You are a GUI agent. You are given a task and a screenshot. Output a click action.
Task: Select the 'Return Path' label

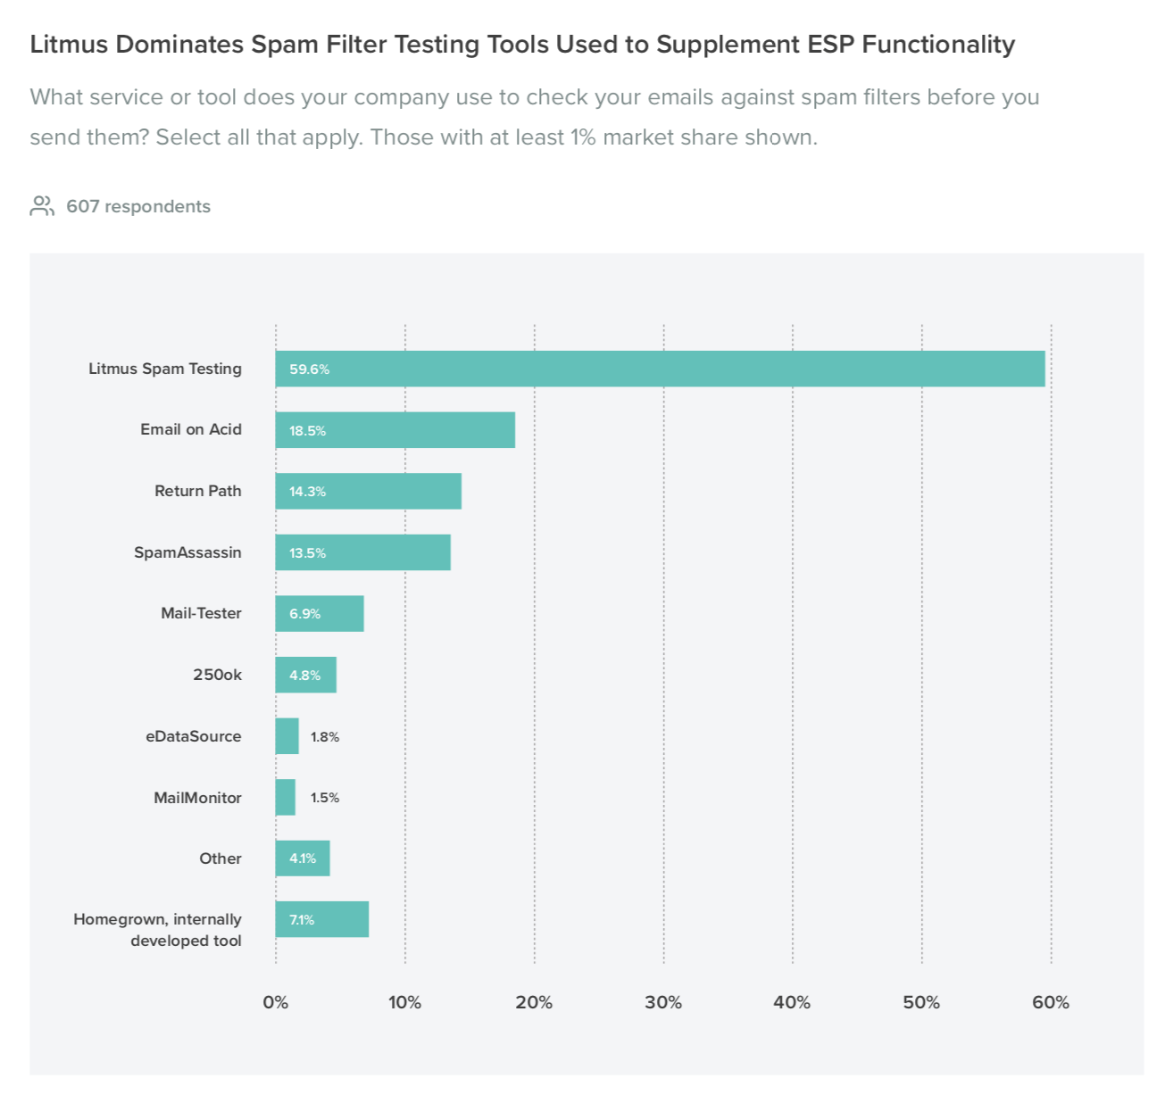click(x=198, y=491)
